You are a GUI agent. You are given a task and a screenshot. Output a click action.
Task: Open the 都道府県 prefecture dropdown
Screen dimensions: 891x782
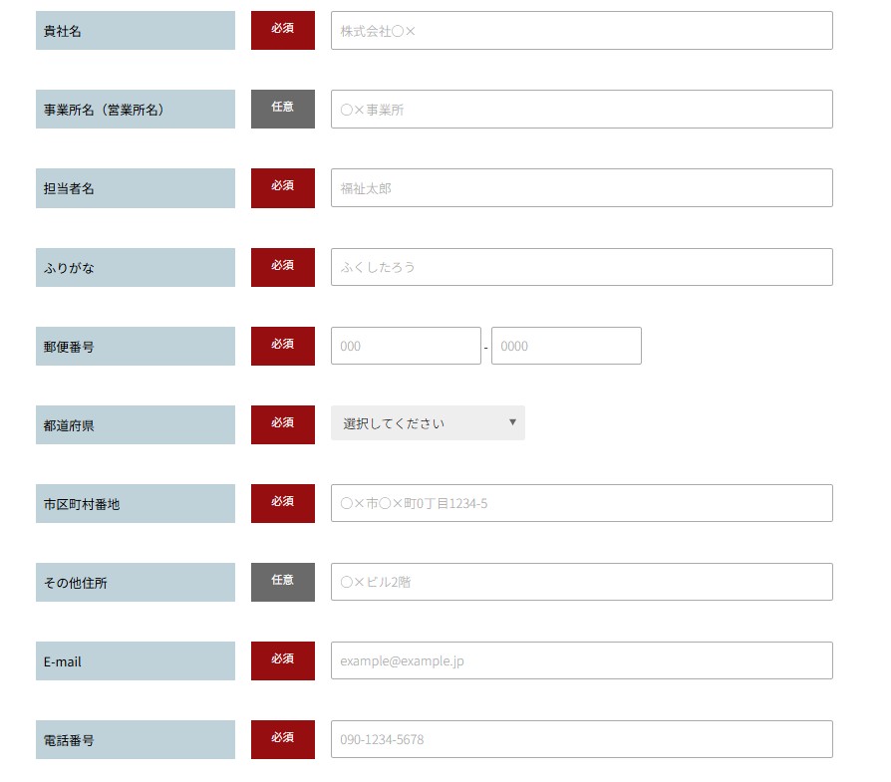[x=428, y=423]
